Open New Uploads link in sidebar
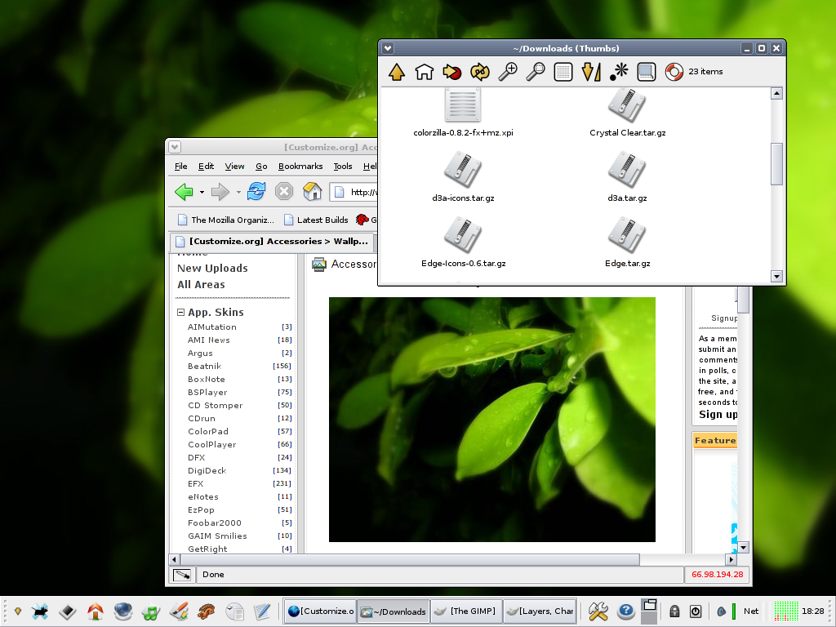Screen dimensions: 836x627 tap(212, 268)
